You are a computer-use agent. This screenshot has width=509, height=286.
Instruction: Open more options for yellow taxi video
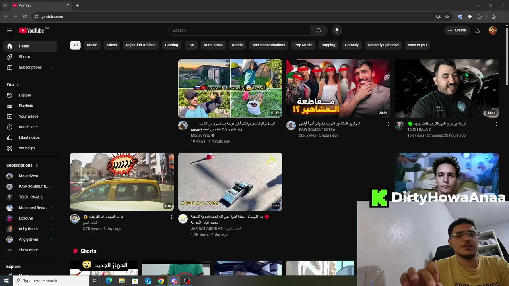(172, 217)
